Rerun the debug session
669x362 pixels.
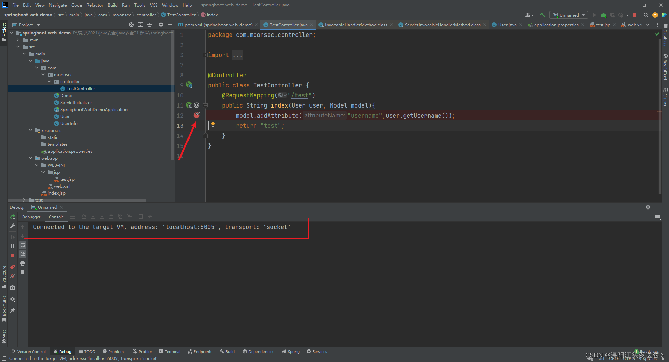(x=13, y=217)
